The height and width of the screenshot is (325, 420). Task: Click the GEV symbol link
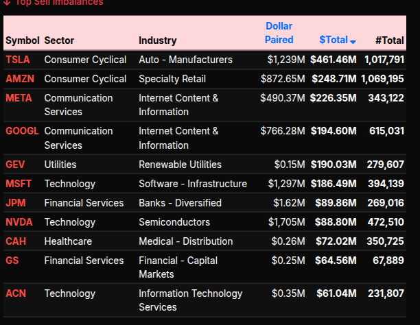[x=16, y=165]
